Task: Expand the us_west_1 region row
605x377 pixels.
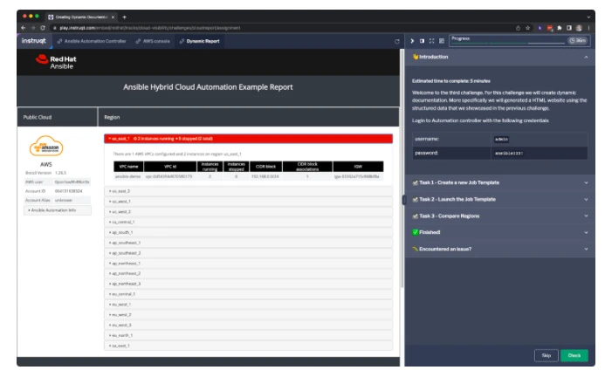Action: 249,202
